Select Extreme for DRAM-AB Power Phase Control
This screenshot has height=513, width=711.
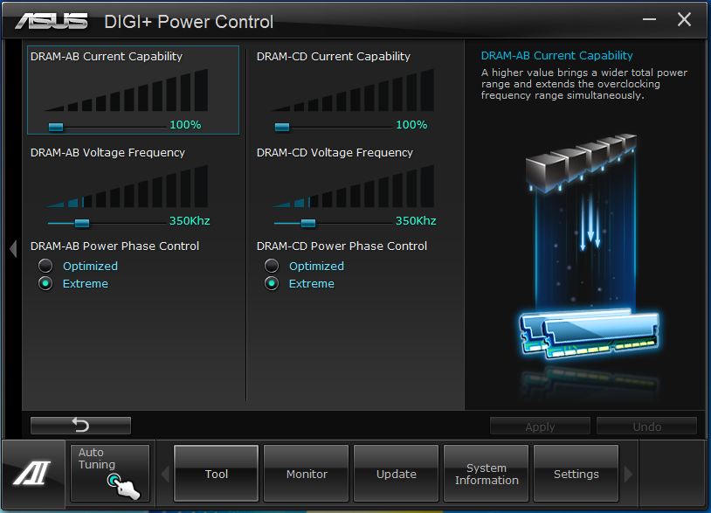point(45,283)
